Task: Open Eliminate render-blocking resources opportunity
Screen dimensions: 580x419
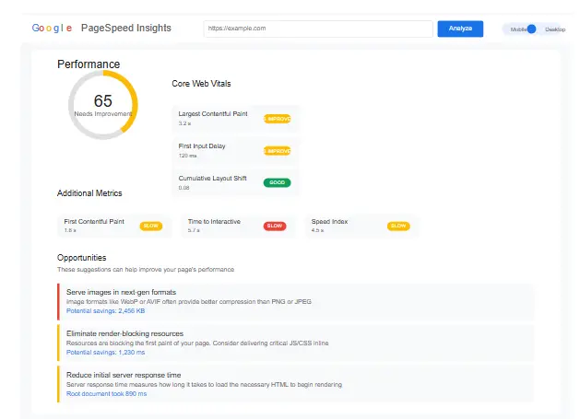Action: click(296, 343)
